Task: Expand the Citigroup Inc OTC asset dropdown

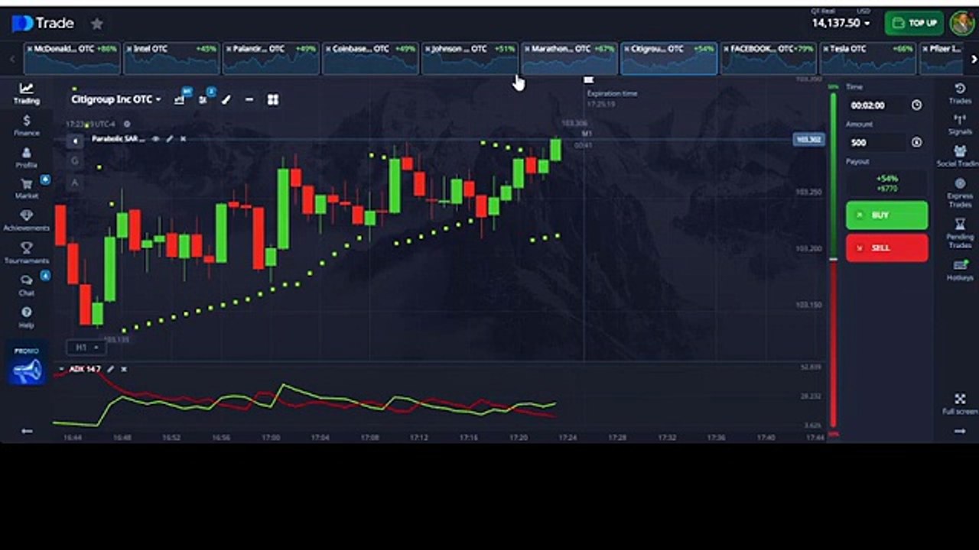Action: (115, 99)
